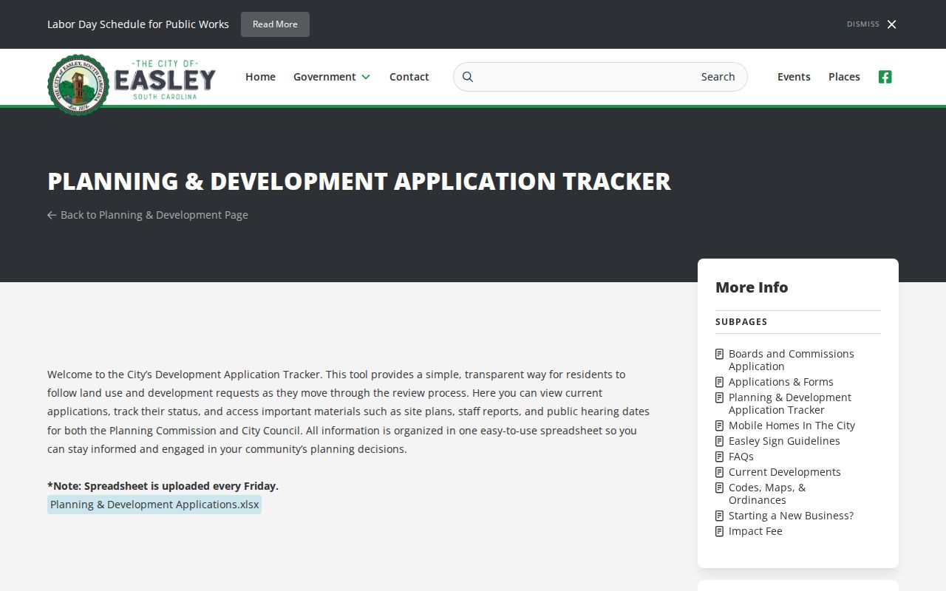Click document icon beside Easley Sign Guidelines
Image resolution: width=946 pixels, height=591 pixels.
pyautogui.click(x=720, y=441)
